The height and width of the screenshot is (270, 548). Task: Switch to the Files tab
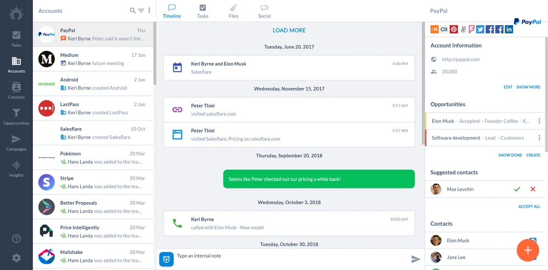tap(233, 12)
